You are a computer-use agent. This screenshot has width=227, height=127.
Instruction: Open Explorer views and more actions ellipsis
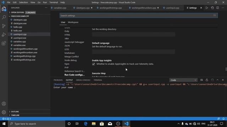point(46,8)
